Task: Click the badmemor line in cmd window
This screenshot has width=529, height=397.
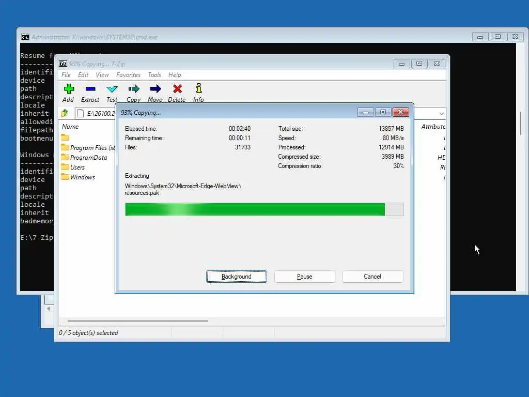Action: coord(37,221)
